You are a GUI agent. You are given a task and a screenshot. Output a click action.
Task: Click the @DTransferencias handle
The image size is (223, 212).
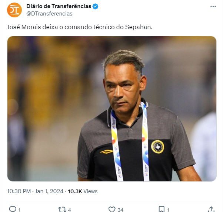pyautogui.click(x=49, y=14)
